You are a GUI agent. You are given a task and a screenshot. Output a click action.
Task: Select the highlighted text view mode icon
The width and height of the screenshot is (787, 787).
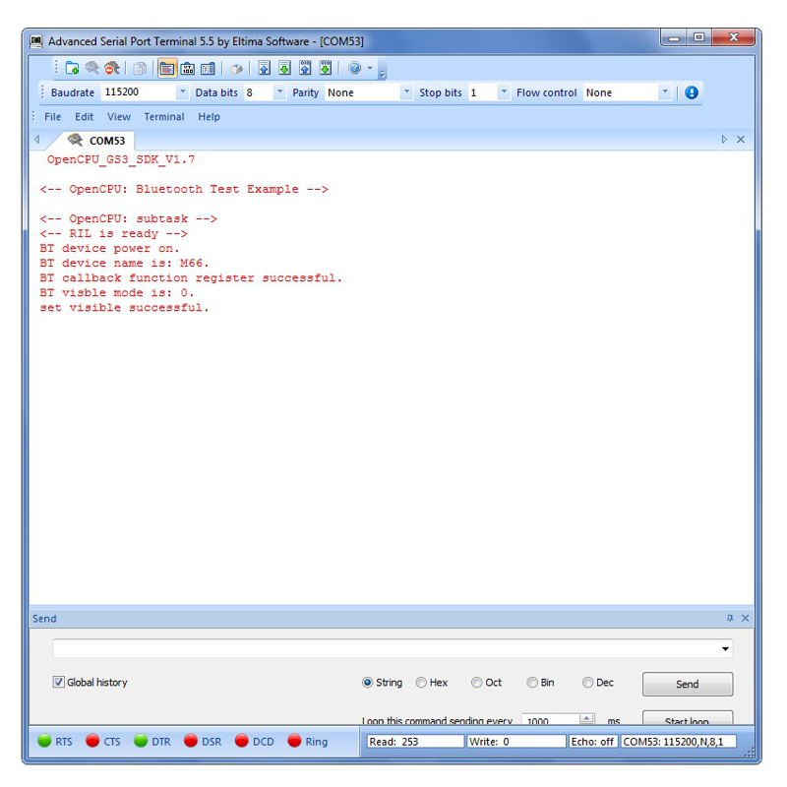pyautogui.click(x=167, y=68)
